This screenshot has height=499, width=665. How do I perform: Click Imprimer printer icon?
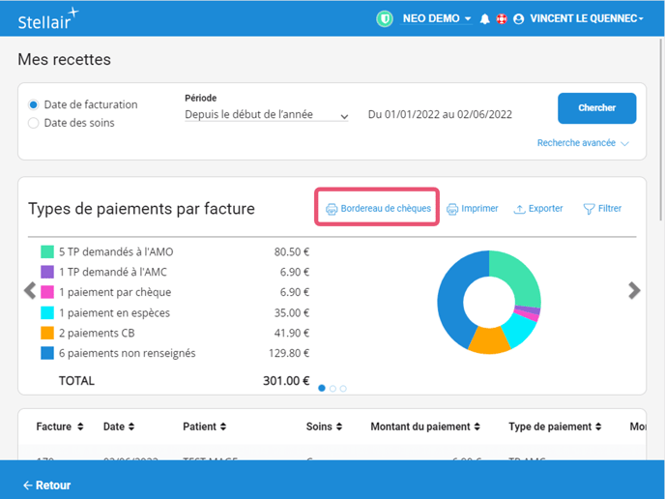(452, 209)
